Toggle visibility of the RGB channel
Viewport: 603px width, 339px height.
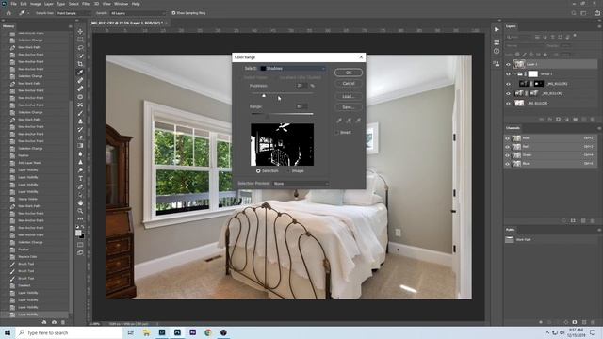point(507,138)
